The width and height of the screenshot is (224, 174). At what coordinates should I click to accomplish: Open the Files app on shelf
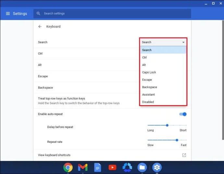pyautogui.click(x=142, y=167)
